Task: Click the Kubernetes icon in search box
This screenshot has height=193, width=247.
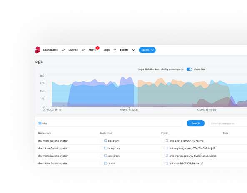Action: tap(40, 123)
